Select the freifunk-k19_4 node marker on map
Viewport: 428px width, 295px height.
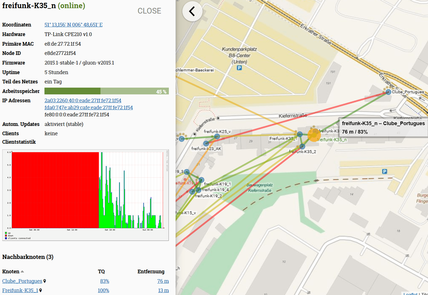coord(198,190)
